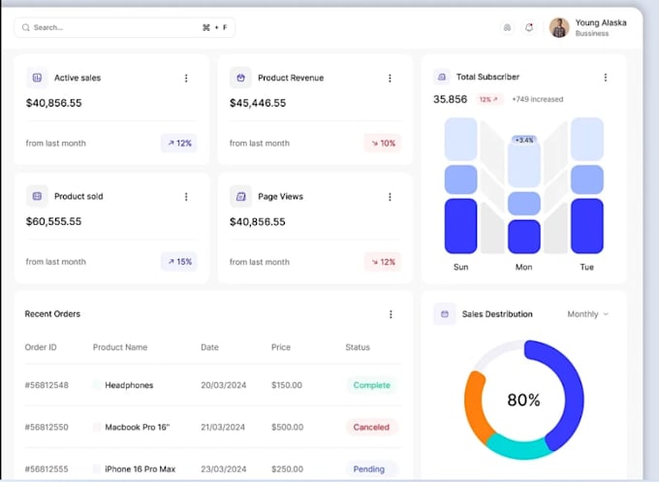
Task: Open the Recent Orders three-dot menu
Action: [x=391, y=314]
